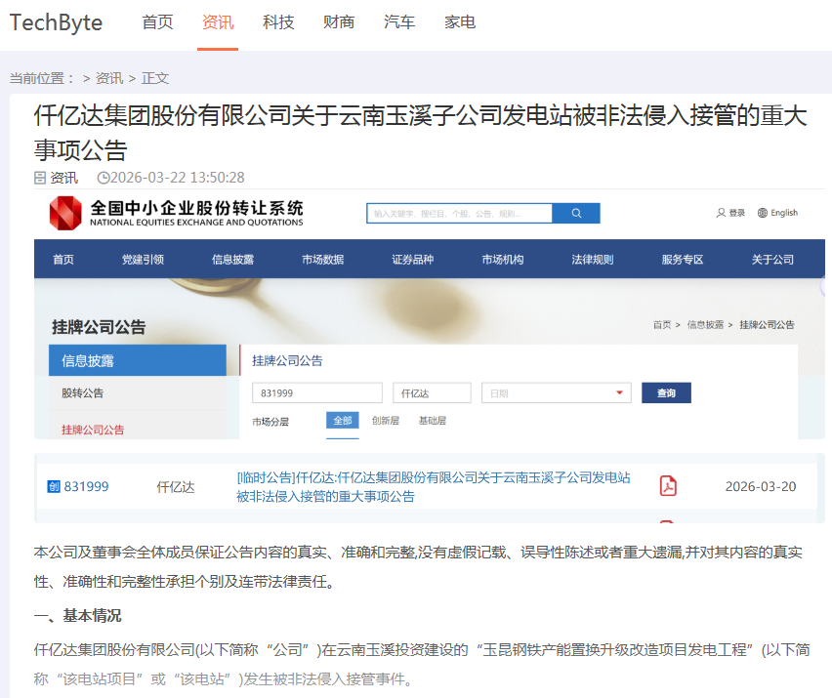Select 创新层 market tier filter

pyautogui.click(x=386, y=421)
